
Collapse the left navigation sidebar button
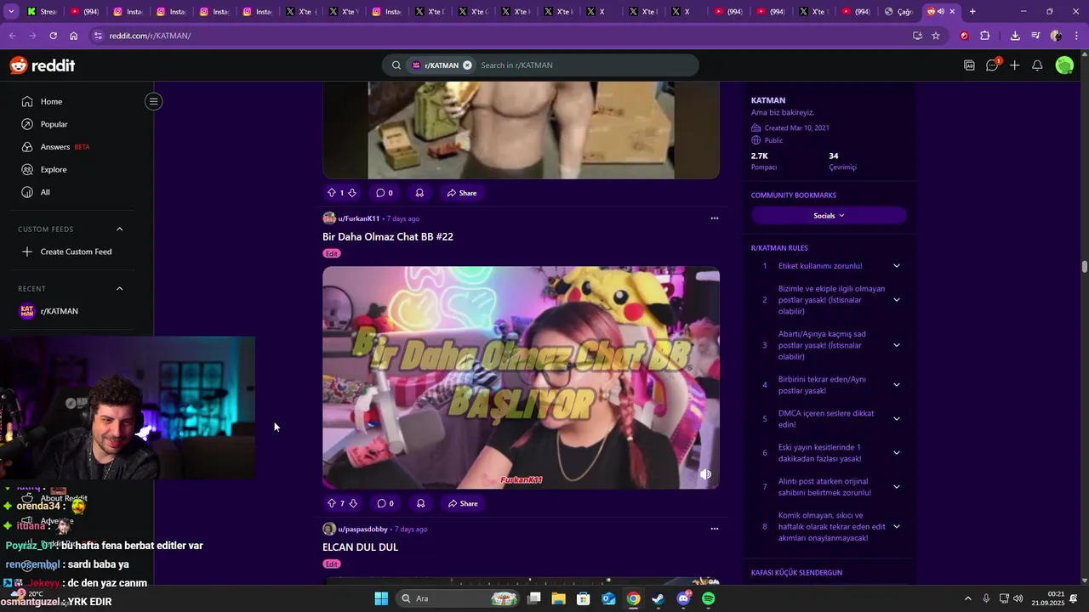[153, 101]
